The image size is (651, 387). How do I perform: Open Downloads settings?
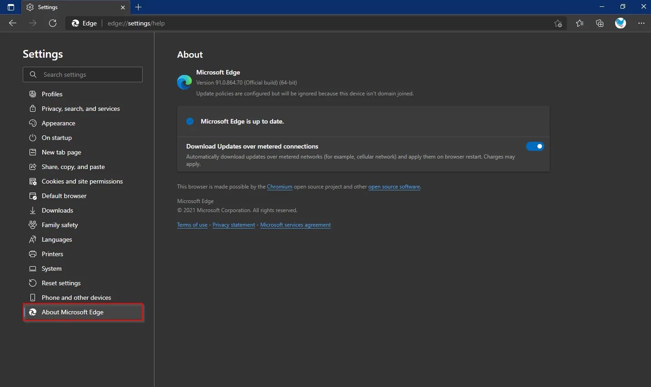83,210
